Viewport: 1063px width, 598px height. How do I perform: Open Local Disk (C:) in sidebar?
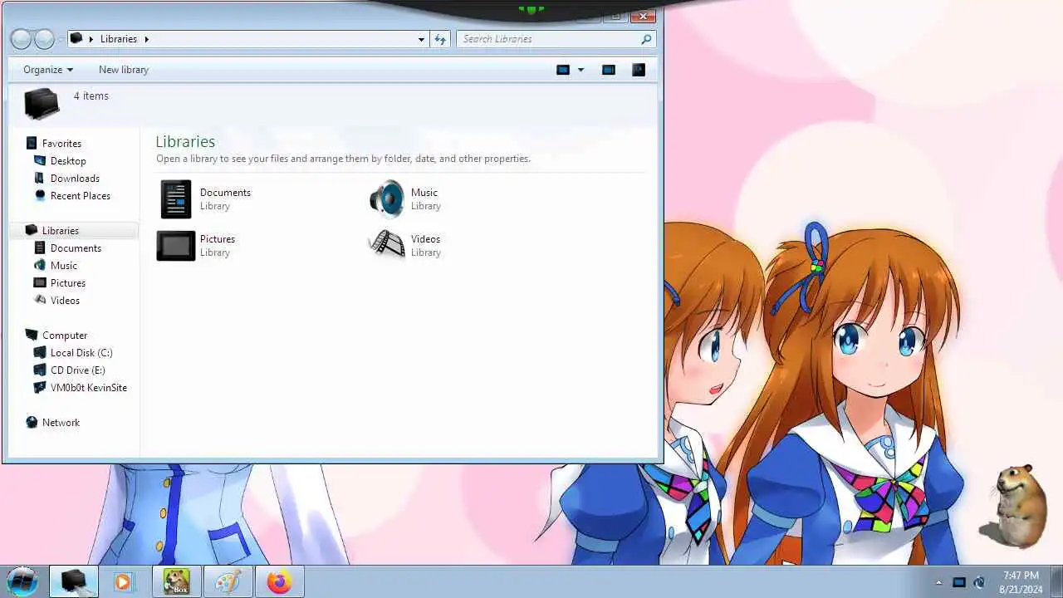(81, 353)
